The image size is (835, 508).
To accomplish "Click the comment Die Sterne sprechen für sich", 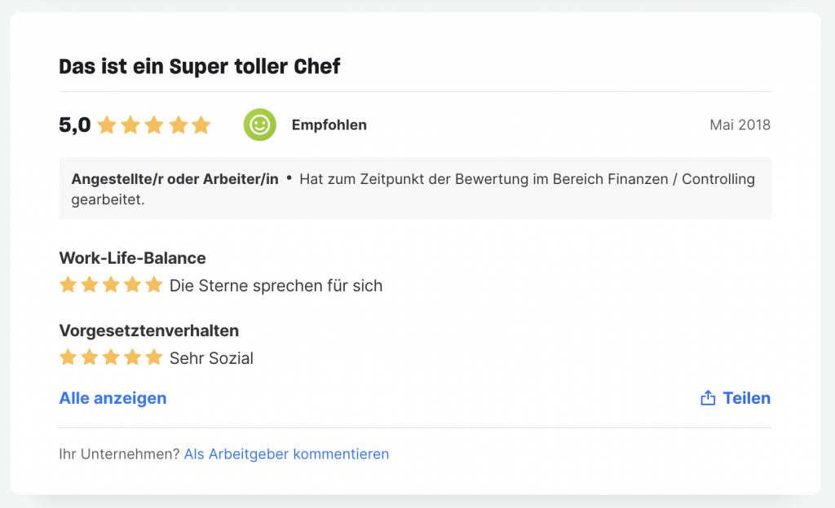I will tap(276, 286).
